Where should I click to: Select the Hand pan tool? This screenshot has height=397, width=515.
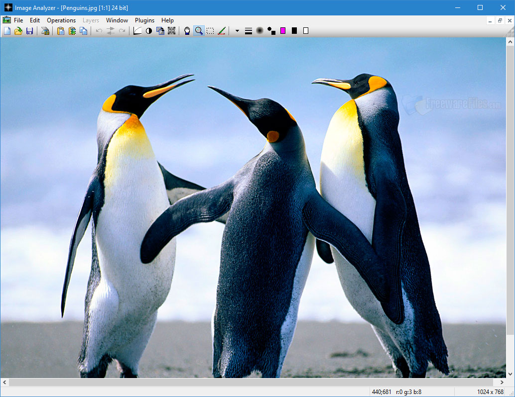click(x=187, y=30)
